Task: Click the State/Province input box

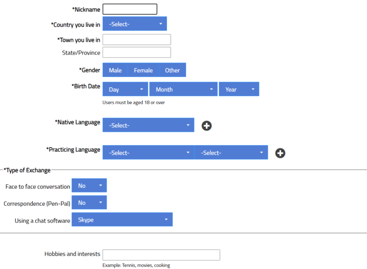Action: point(137,53)
